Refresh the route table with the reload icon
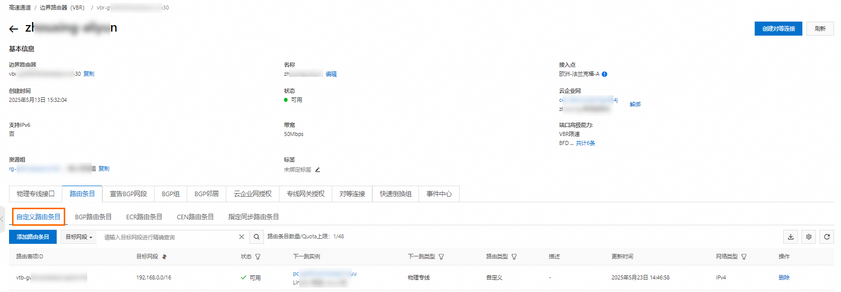This screenshot has width=841, height=292. point(827,237)
